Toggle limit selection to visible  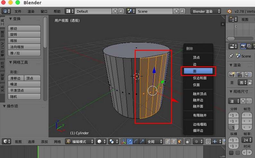pyautogui.click(x=188, y=141)
